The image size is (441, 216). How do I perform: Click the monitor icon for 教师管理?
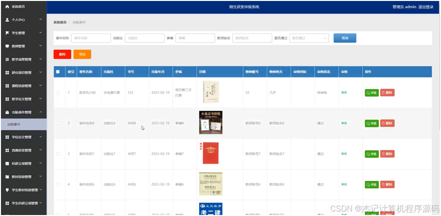7,46
